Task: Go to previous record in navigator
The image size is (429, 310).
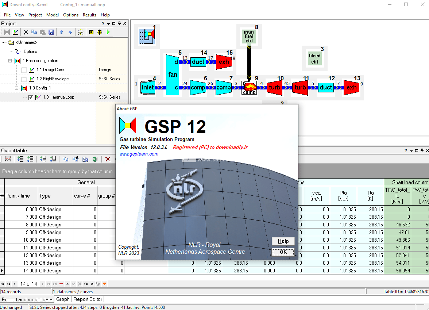Action: (15, 284)
